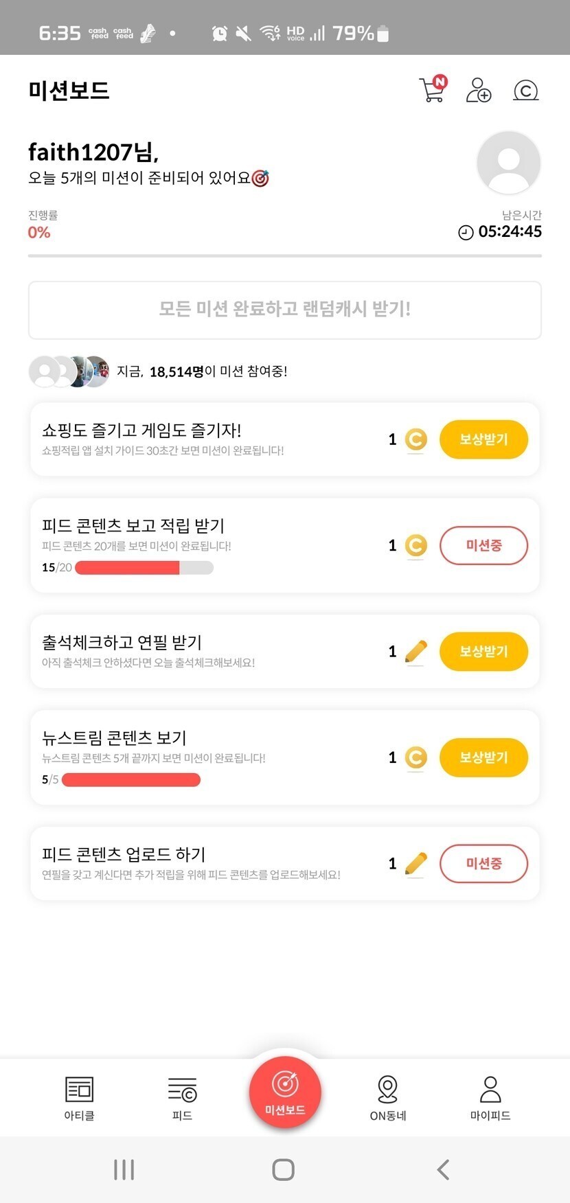Viewport: 570px width, 1203px height.
Task: Tap the gray profile avatar
Action: 508,163
